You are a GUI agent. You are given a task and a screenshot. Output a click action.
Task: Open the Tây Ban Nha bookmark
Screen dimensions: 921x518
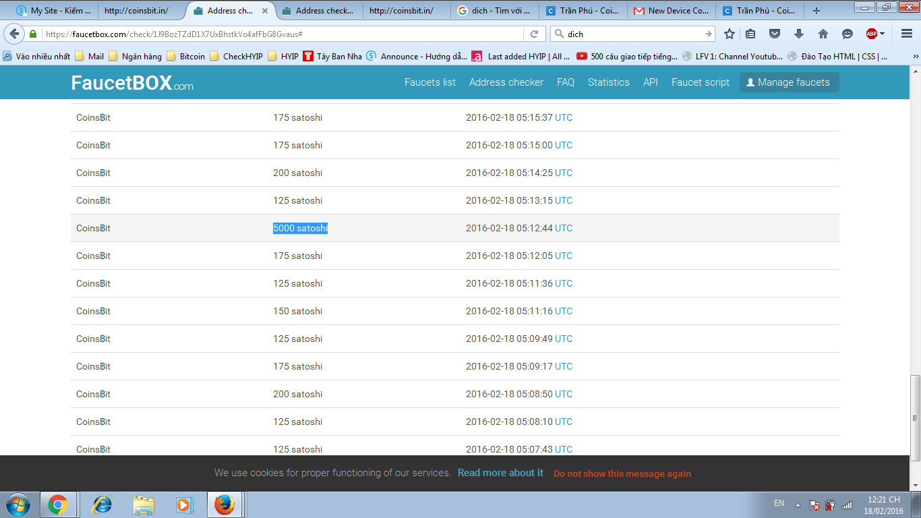pos(332,57)
